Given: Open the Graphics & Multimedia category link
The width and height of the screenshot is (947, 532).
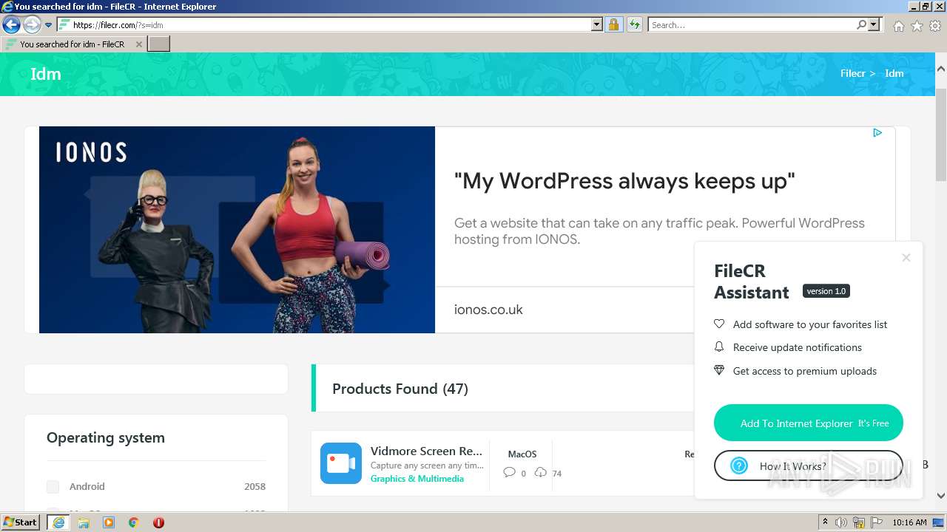Looking at the screenshot, I should [417, 478].
